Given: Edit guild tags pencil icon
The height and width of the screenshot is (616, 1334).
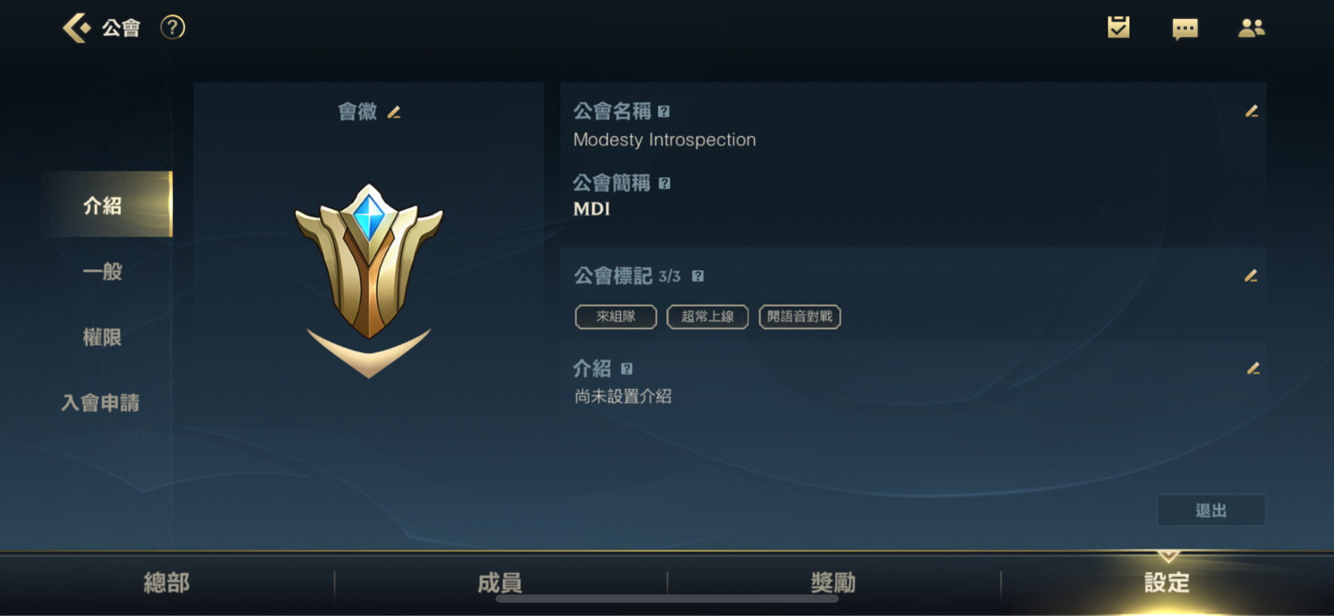Looking at the screenshot, I should 1251,276.
